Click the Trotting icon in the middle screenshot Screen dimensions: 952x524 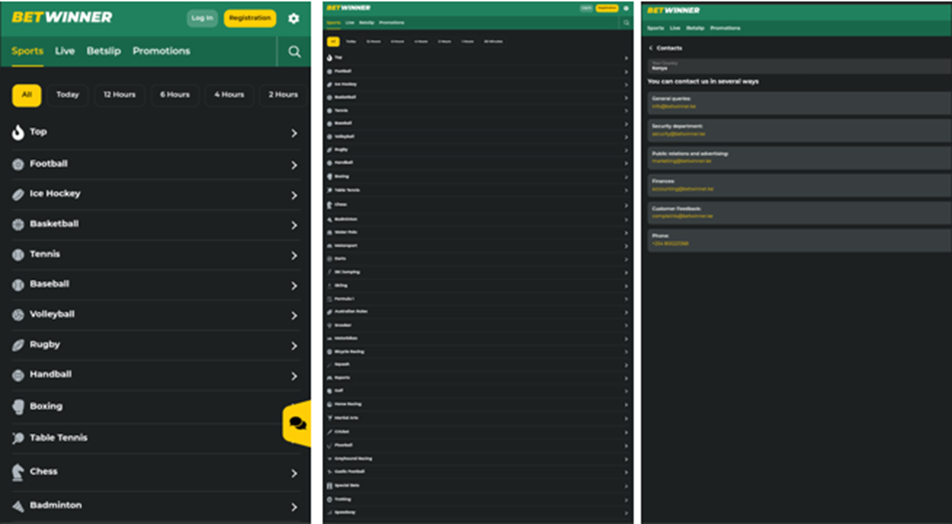click(x=330, y=500)
